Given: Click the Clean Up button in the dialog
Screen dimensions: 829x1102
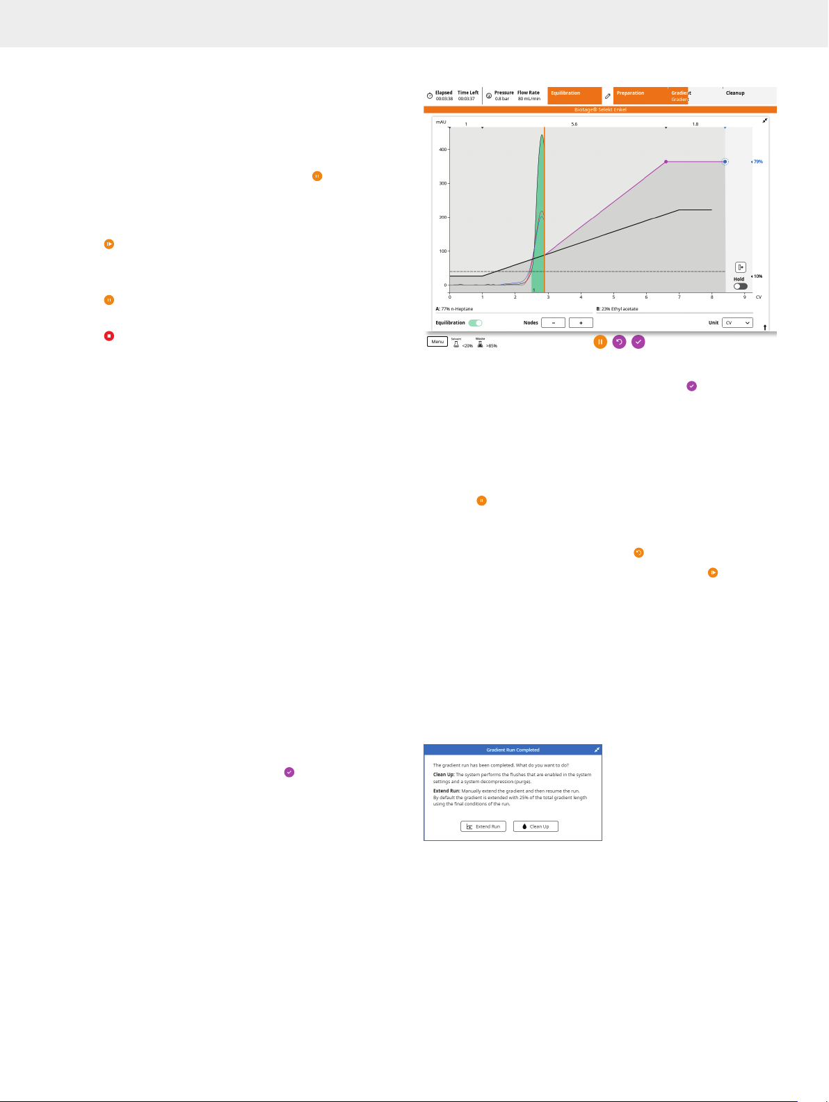Looking at the screenshot, I should [536, 826].
